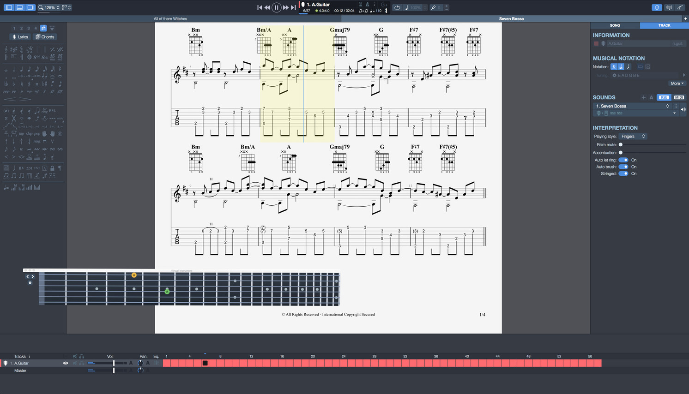Hide the A.Guitar track with the eye toggle
The height and width of the screenshot is (394, 689).
point(65,363)
